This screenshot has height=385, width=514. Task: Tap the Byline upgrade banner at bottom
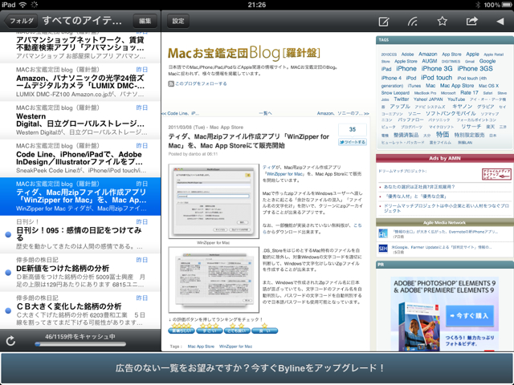[x=257, y=368]
